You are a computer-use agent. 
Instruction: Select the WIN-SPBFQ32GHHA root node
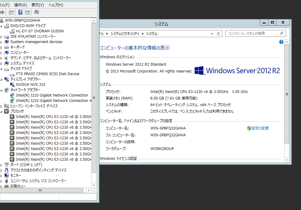point(22,20)
